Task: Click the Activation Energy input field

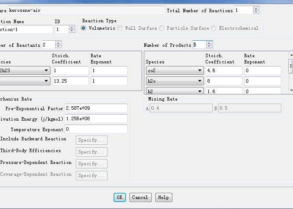Action: [x=96, y=118]
